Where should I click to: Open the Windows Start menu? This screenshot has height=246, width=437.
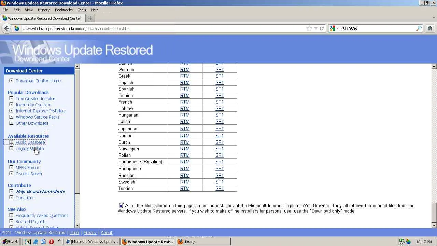pos(10,242)
